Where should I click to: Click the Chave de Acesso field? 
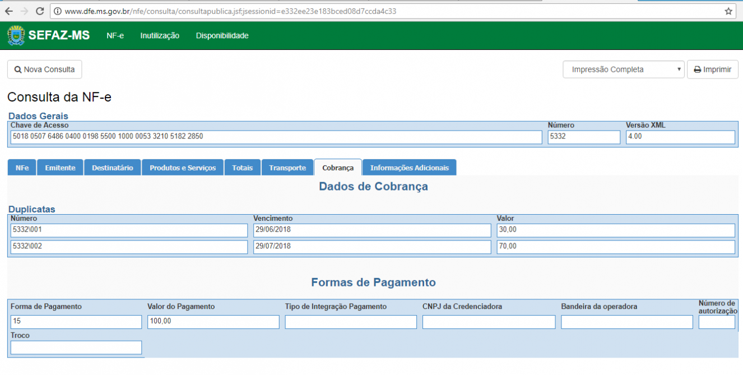276,137
